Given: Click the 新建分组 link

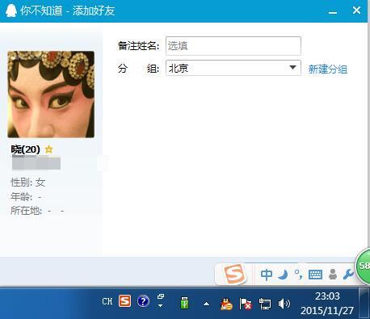Looking at the screenshot, I should coord(328,69).
